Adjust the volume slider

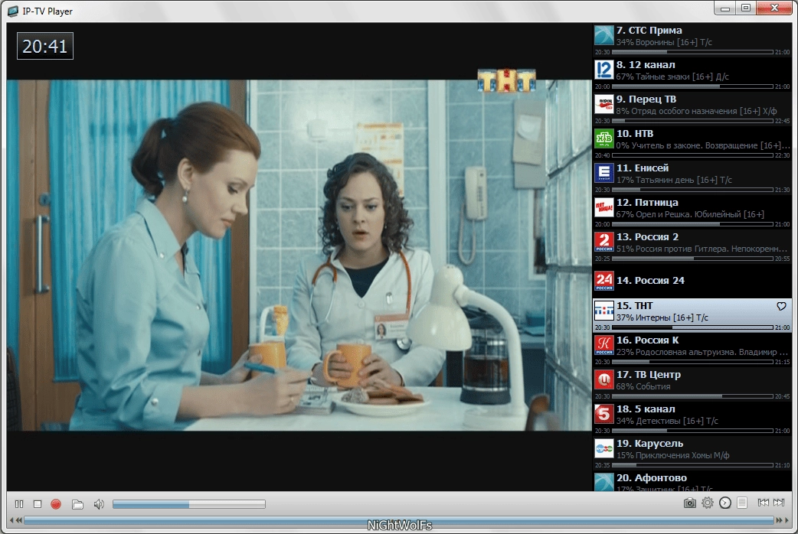(189, 504)
